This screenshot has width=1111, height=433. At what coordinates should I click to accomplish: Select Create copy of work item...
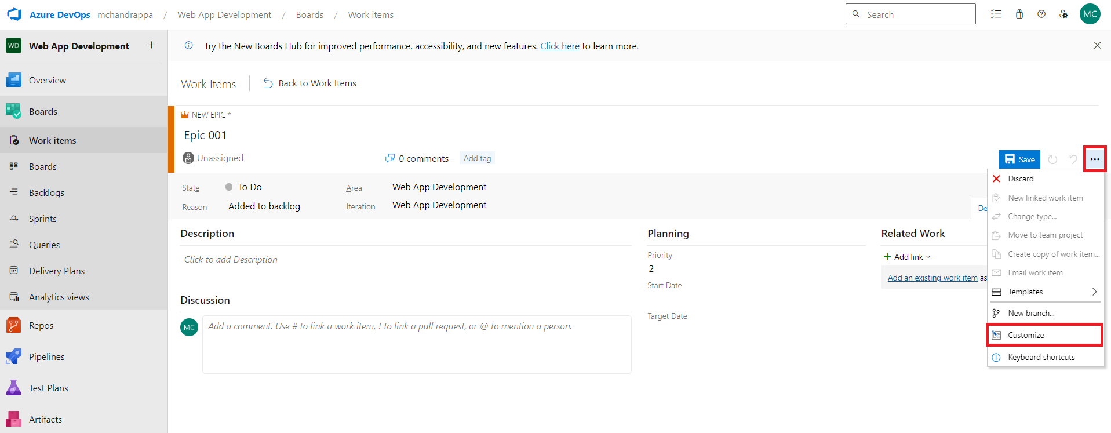[x=1046, y=254]
